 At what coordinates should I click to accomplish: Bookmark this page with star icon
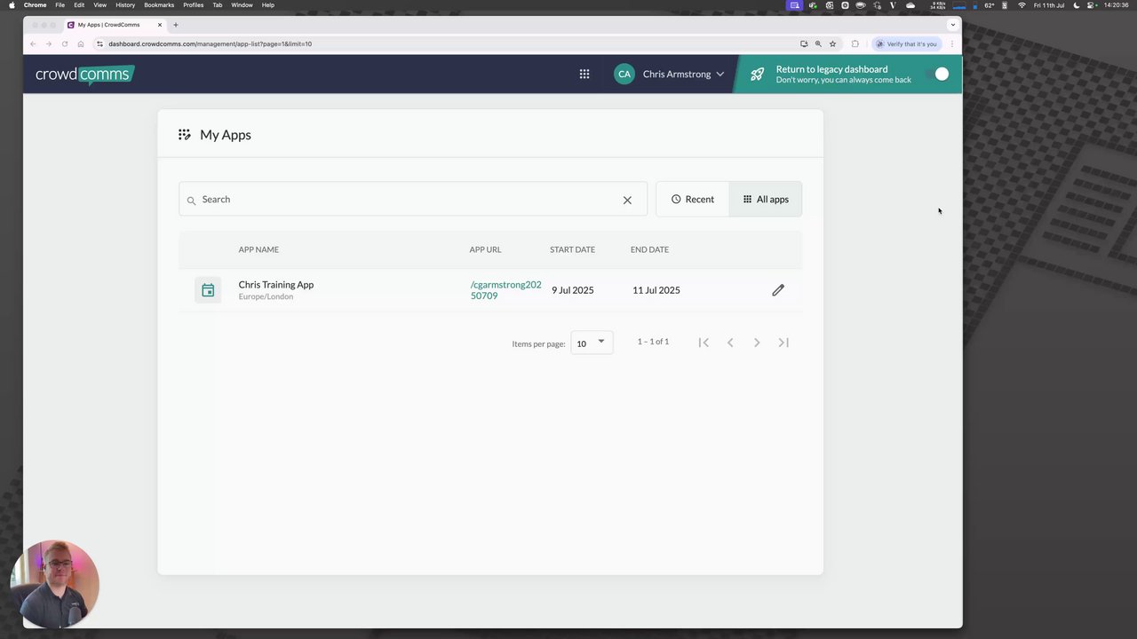(x=832, y=43)
